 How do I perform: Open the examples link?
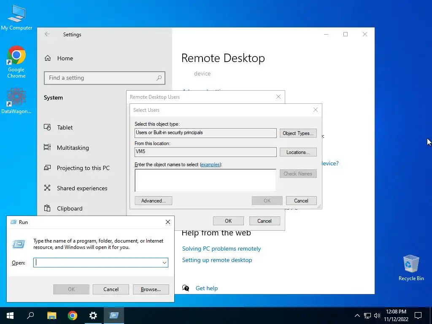tap(210, 165)
